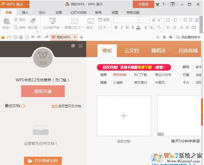Open the 插入 ribbon tab
The width and height of the screenshot is (204, 165).
pyautogui.click(x=25, y=13)
